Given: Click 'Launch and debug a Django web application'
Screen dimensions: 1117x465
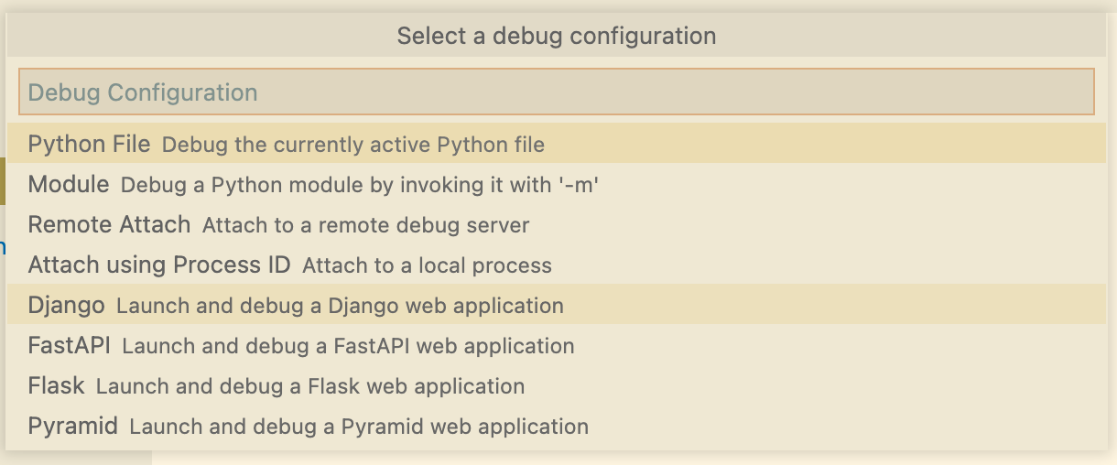Looking at the screenshot, I should (341, 306).
